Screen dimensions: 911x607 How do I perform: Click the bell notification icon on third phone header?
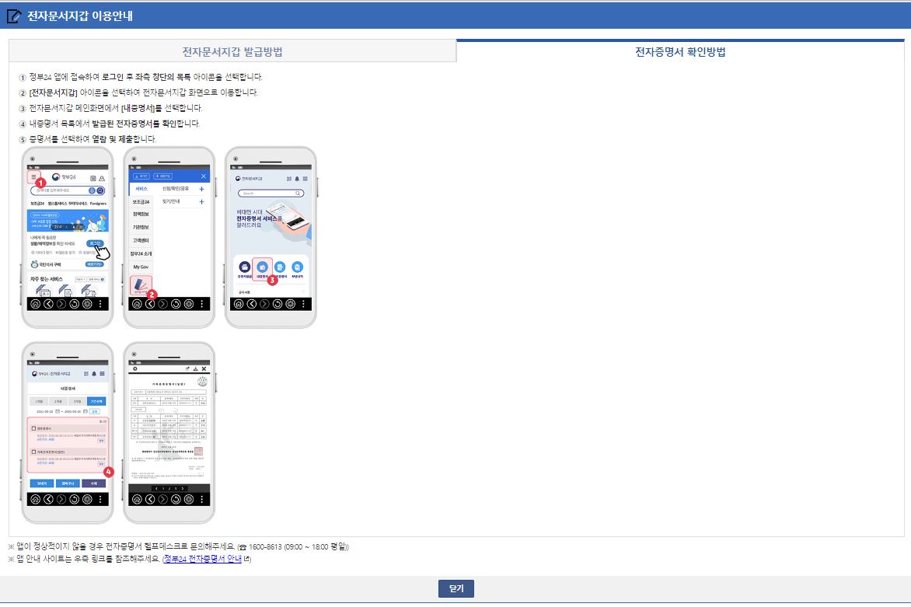pos(296,178)
